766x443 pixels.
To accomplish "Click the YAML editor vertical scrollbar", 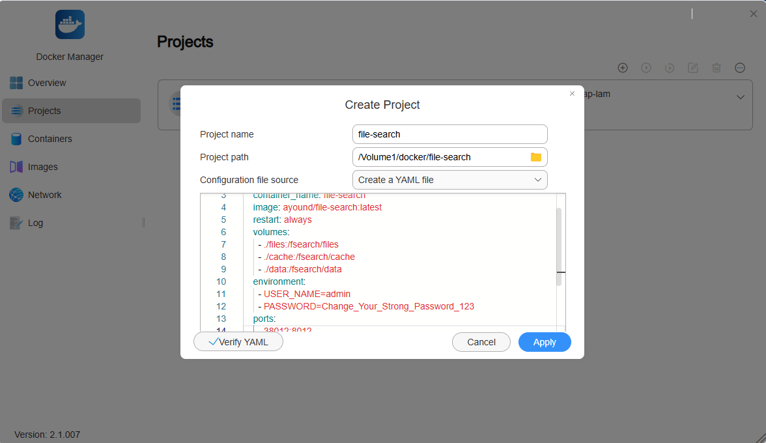I will 559,247.
